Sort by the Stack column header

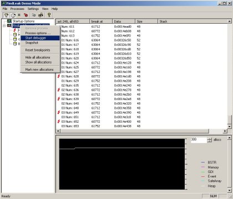pos(193,22)
